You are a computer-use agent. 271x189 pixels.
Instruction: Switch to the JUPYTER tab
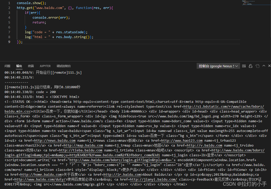45,66
